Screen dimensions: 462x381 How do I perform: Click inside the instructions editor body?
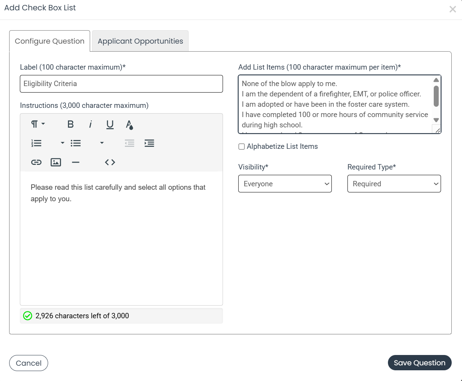click(x=121, y=238)
